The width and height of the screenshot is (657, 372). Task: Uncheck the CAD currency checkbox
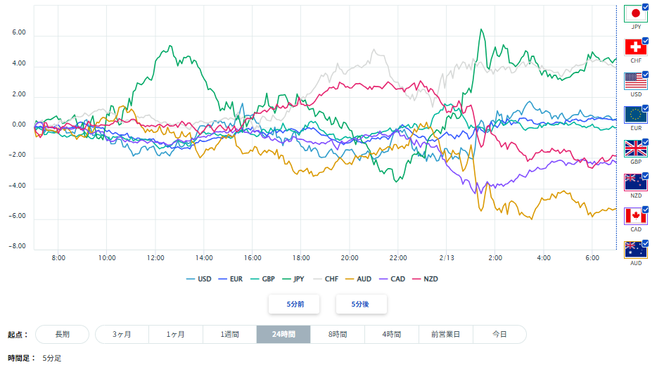click(645, 210)
